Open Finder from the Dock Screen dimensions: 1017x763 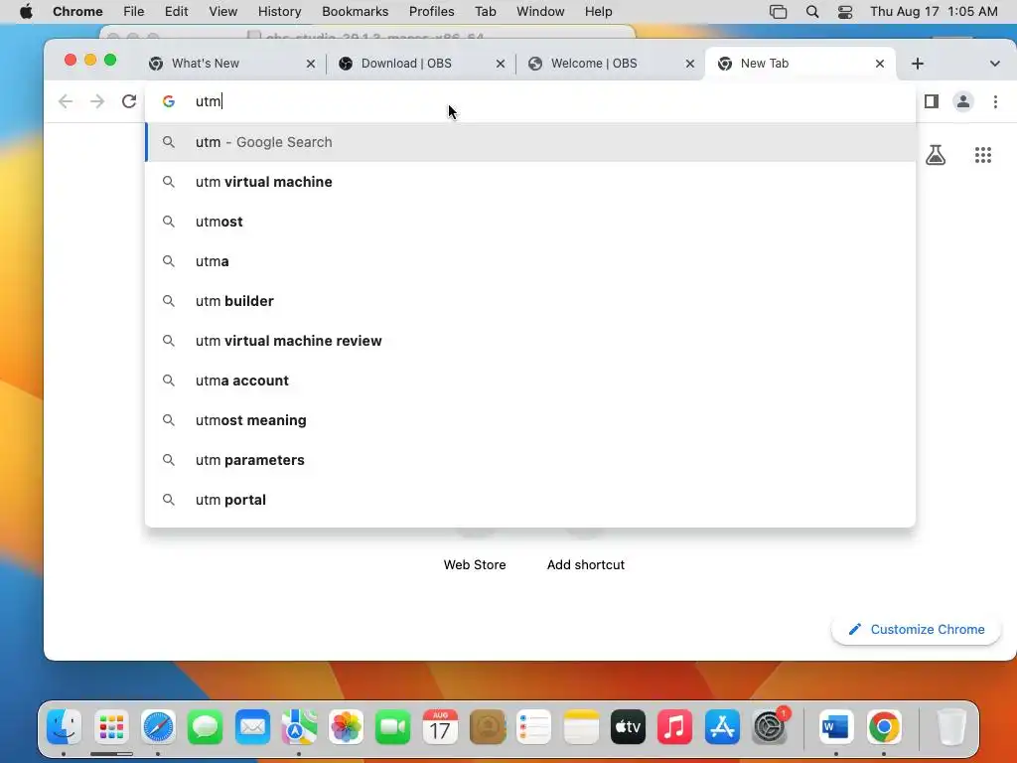64,726
